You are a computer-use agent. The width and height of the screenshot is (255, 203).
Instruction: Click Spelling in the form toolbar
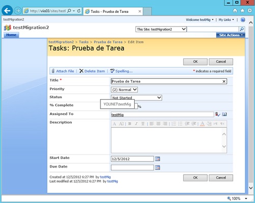pos(121,71)
